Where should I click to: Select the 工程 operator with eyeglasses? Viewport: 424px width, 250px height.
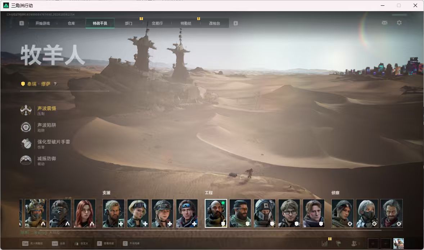tap(289, 213)
